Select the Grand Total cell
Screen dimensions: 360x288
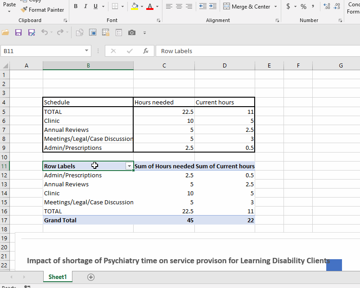[88, 220]
